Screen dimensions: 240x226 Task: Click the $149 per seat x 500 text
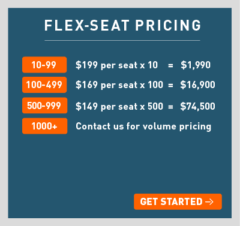[x=119, y=106]
